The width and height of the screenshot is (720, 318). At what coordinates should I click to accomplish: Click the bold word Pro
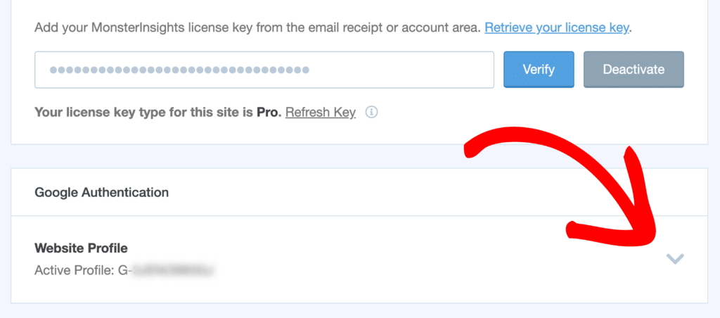(x=268, y=113)
